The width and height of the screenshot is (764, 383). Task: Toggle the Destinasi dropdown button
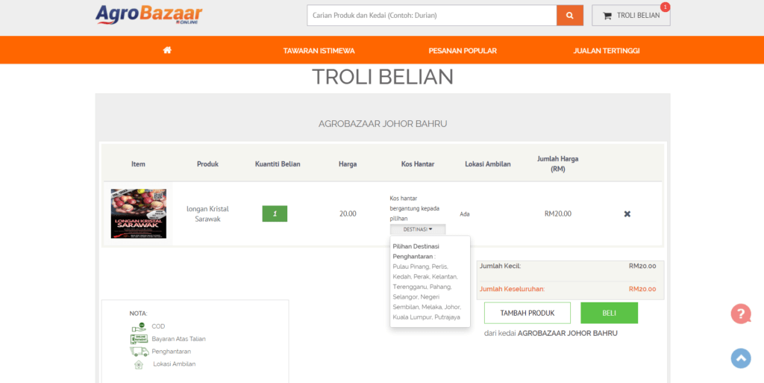[418, 229]
